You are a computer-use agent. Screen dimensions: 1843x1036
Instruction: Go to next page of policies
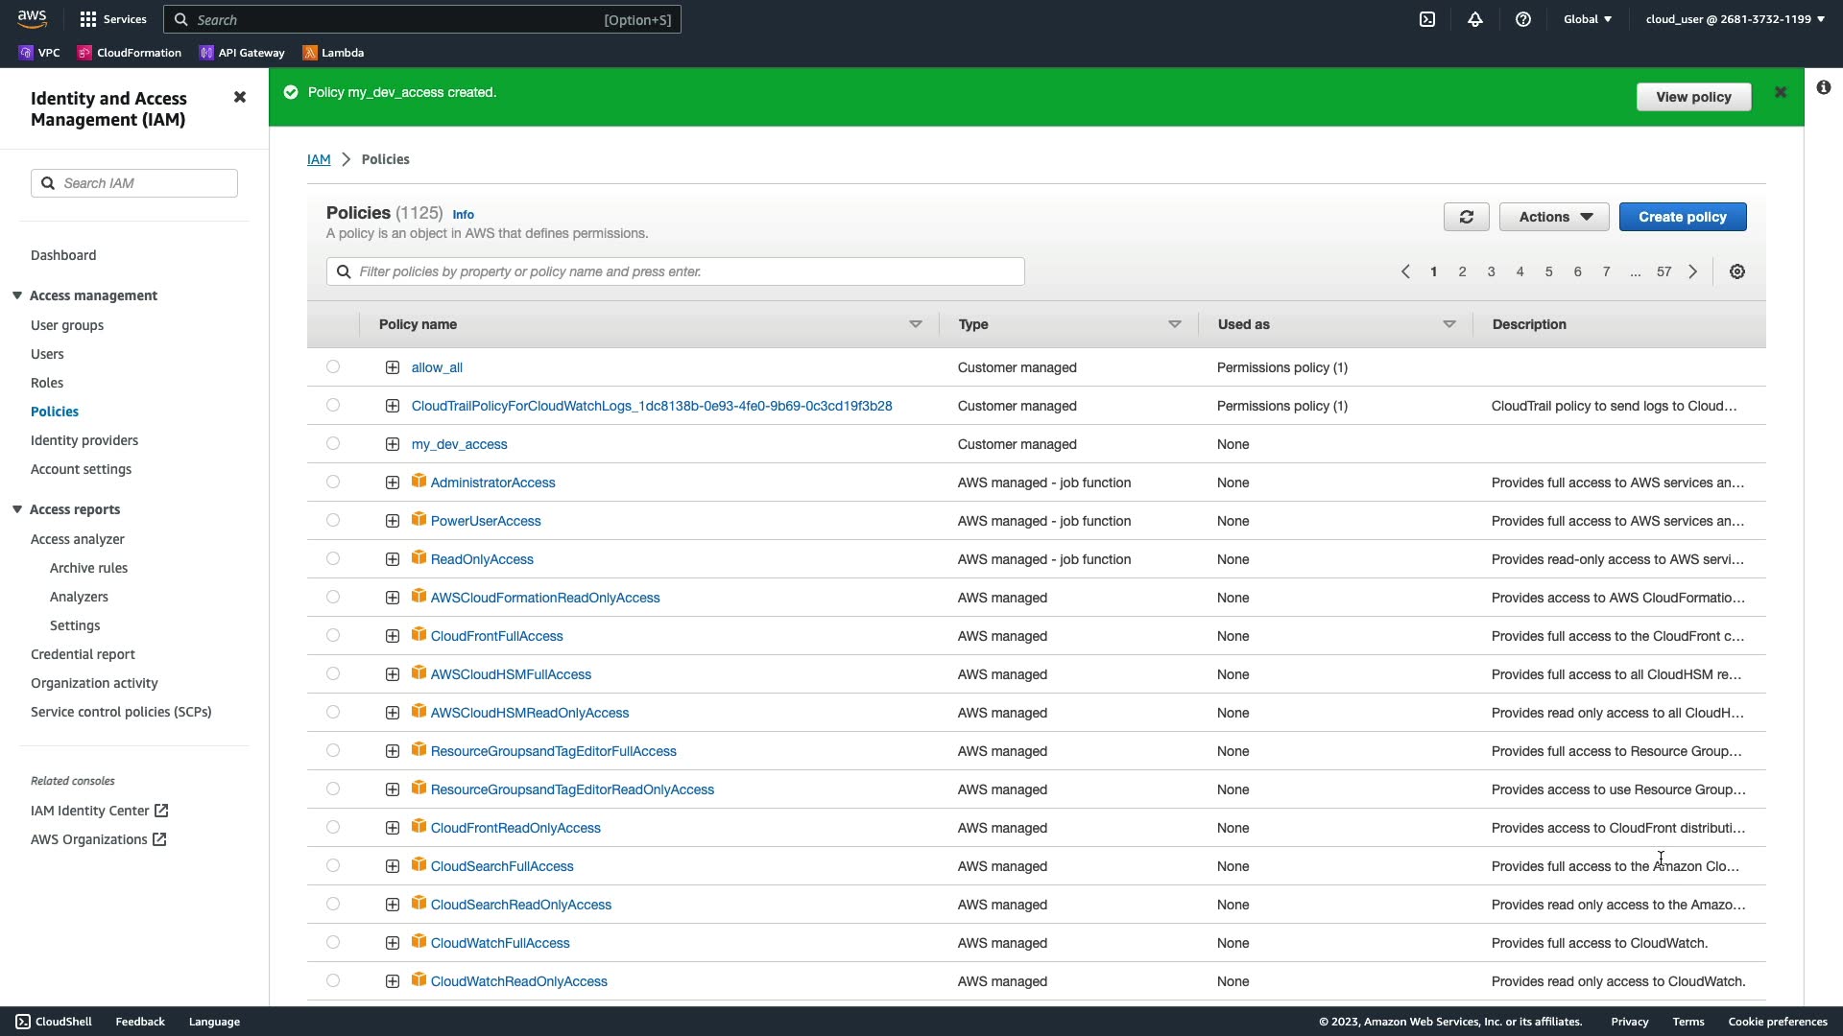(x=1693, y=271)
